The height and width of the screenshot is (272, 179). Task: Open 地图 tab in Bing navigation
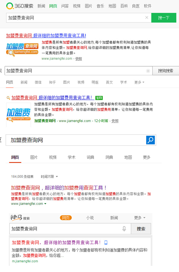tap(128, 157)
